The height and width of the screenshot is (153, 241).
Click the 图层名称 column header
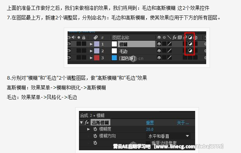click(121, 38)
